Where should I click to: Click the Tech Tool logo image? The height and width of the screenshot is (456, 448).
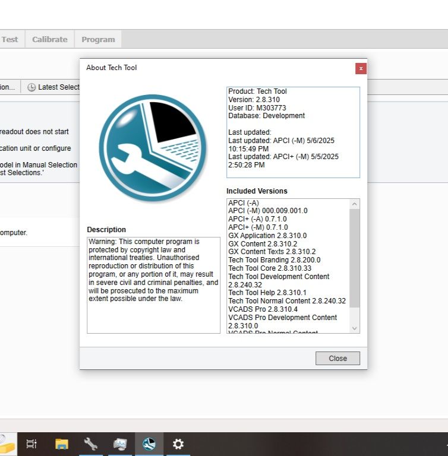[x=153, y=148]
